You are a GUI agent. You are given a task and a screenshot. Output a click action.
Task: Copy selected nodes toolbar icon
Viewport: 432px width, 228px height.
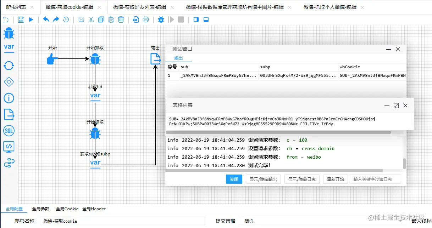point(101,19)
